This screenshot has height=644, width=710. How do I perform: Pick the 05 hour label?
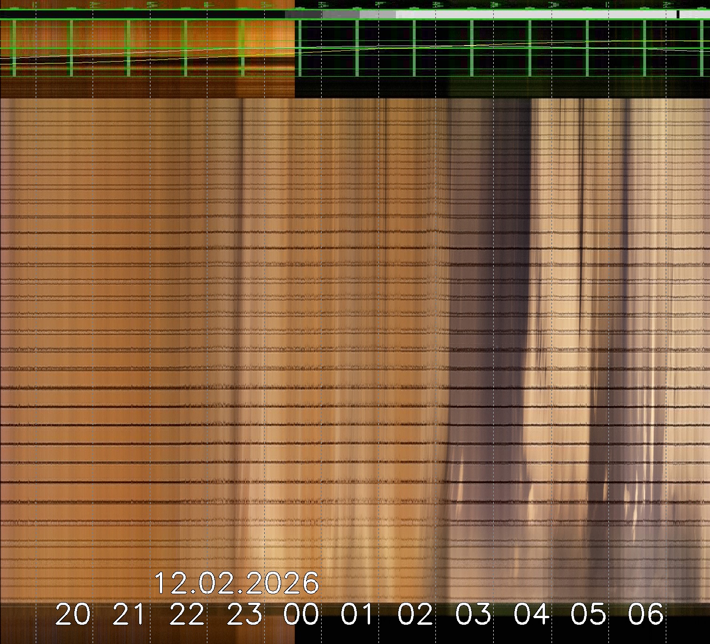click(589, 614)
